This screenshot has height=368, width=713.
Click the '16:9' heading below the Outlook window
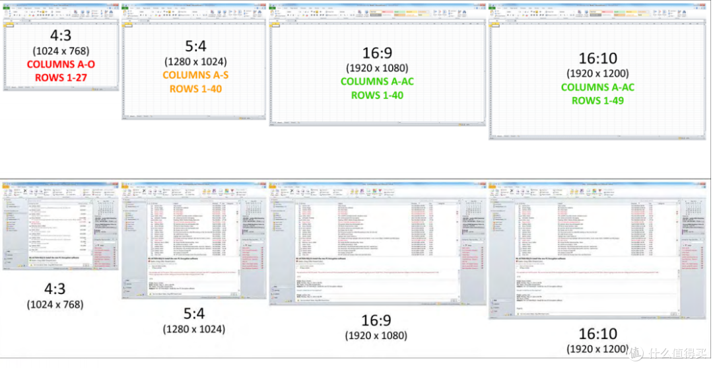coord(376,320)
